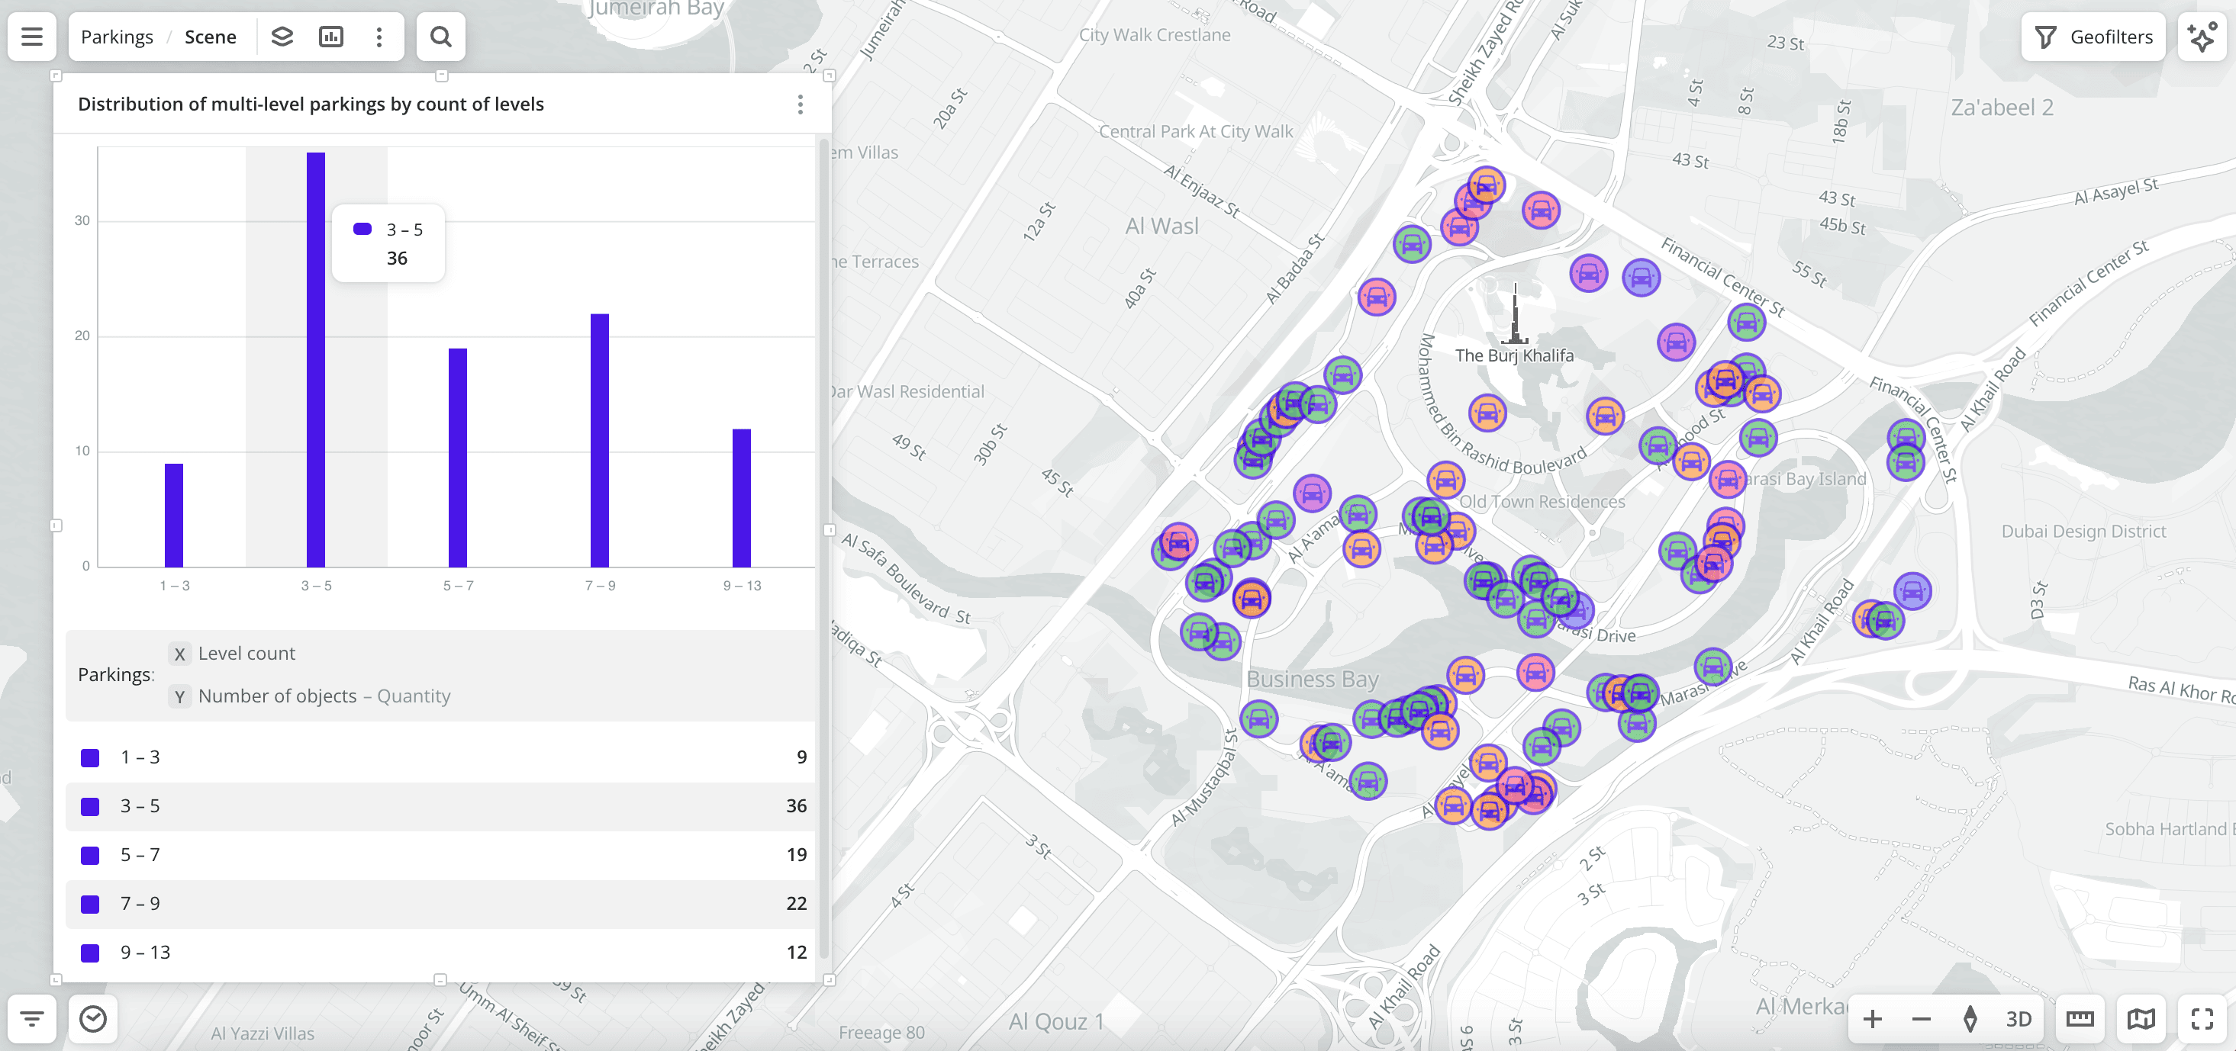Open the dashboard chart icon
This screenshot has height=1051, width=2236.
[330, 37]
